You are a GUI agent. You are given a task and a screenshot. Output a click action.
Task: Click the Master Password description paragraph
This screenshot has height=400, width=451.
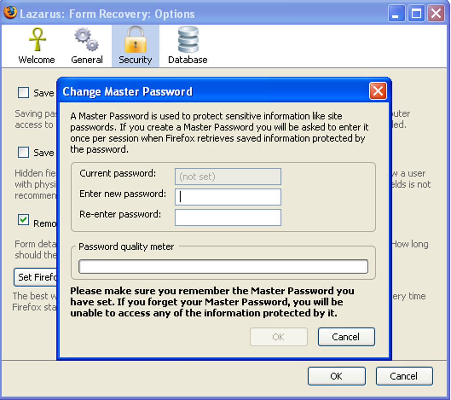click(219, 133)
